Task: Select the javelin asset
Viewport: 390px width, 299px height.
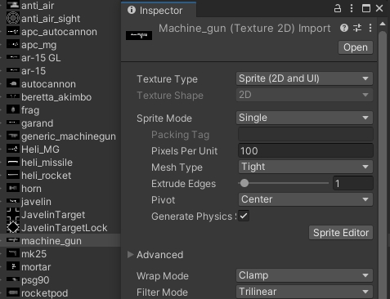Action: (x=36, y=202)
